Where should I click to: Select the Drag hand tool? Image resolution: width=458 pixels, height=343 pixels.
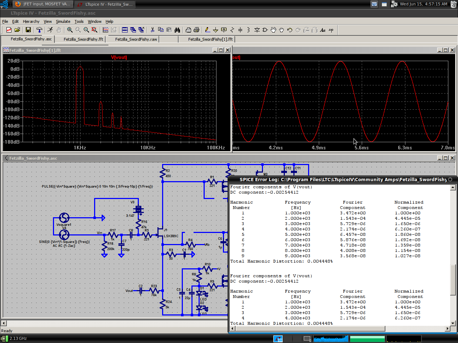point(282,30)
